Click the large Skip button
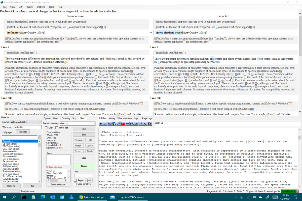 84,158
